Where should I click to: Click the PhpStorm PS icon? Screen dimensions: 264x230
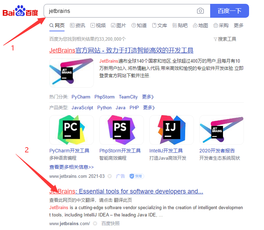point(121,130)
